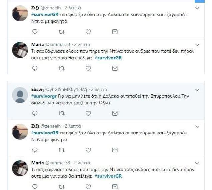Open the chevron menu on Ελενη's tweet

pos(197,90)
